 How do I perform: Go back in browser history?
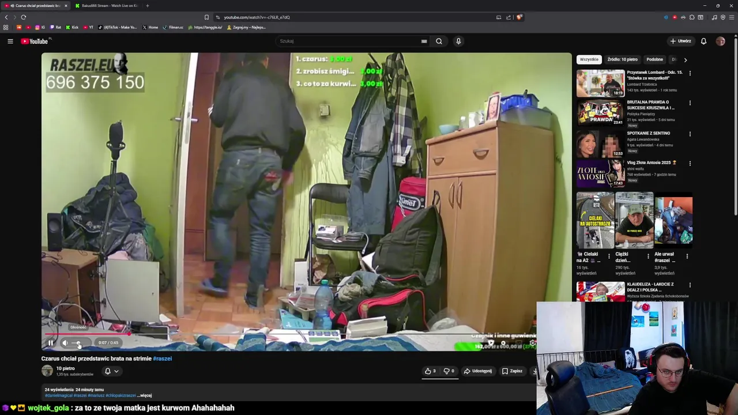click(6, 17)
